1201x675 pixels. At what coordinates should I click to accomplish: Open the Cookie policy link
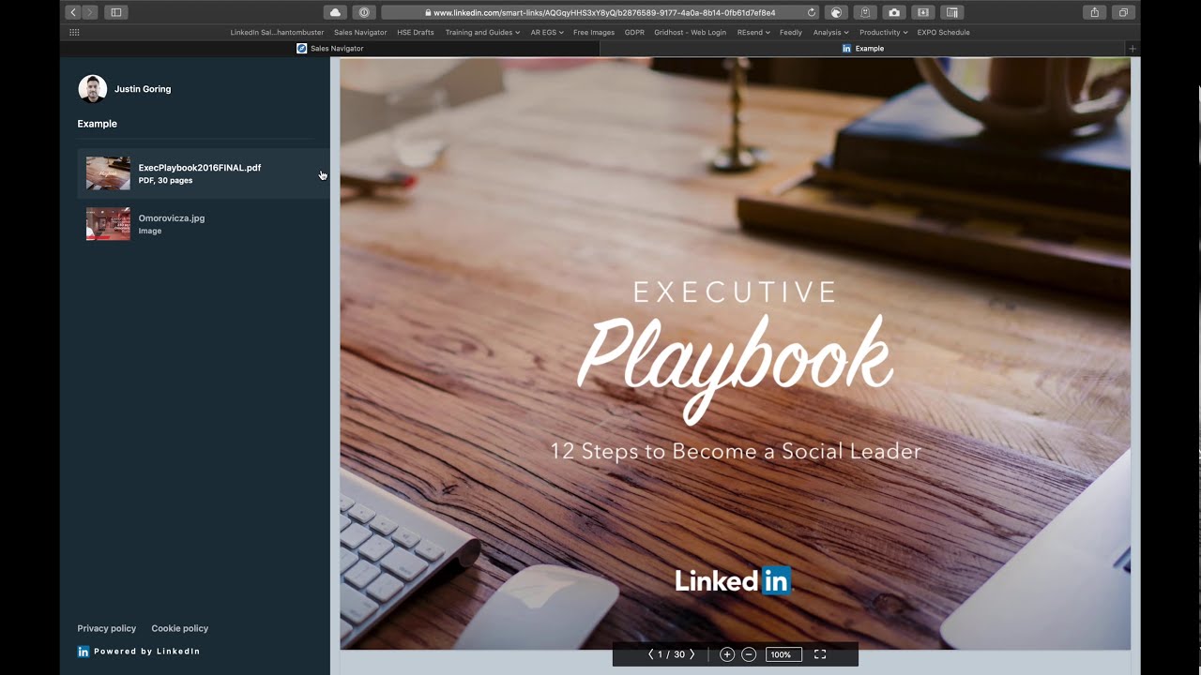(x=180, y=628)
